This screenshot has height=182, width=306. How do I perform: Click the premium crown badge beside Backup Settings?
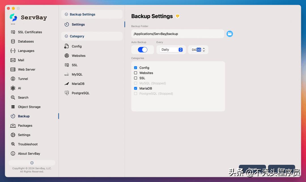(x=177, y=16)
